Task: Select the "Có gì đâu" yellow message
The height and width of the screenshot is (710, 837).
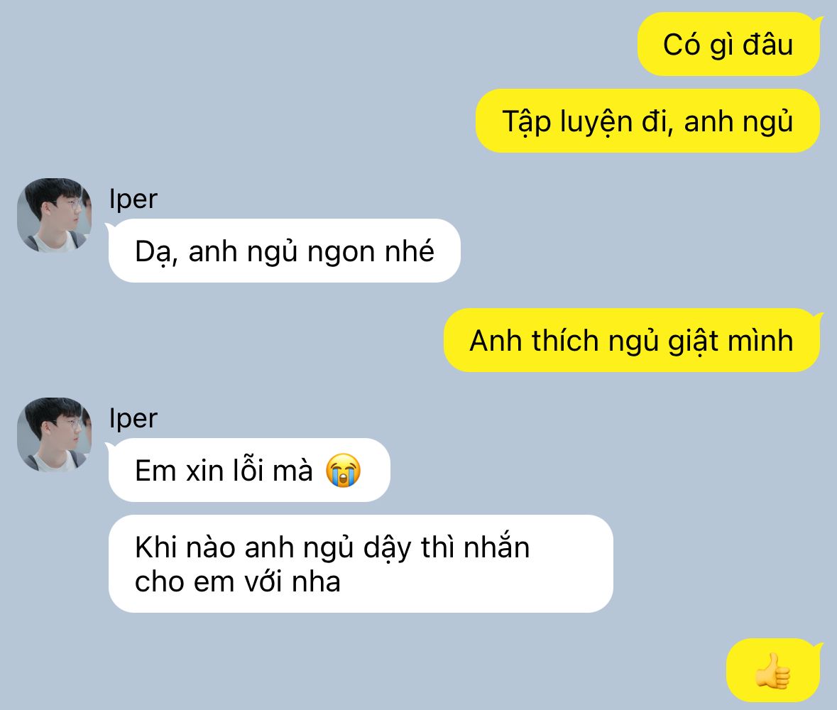Action: pyautogui.click(x=728, y=44)
